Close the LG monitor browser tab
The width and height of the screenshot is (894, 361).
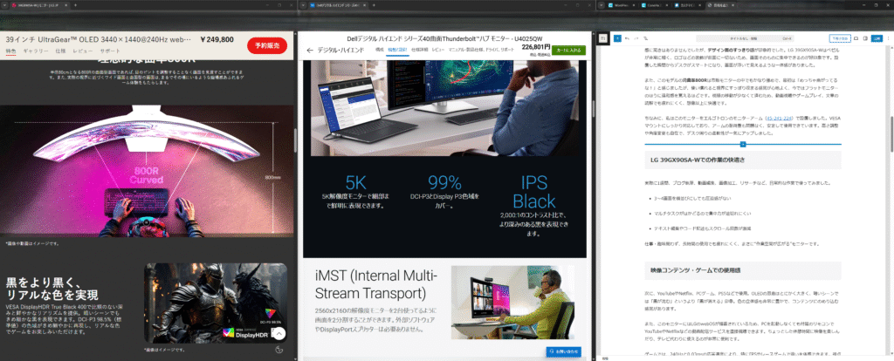coord(65,5)
